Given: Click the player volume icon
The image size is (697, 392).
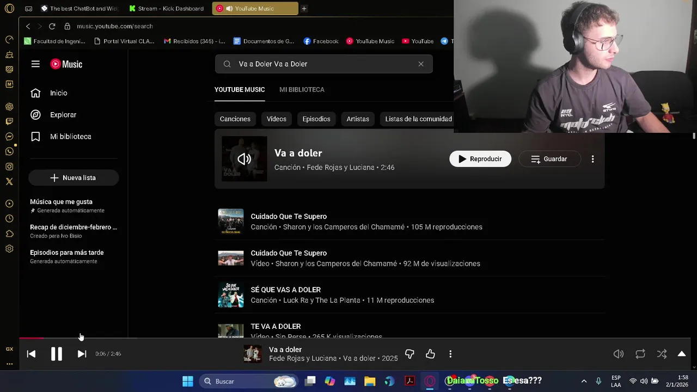Looking at the screenshot, I should [619, 354].
